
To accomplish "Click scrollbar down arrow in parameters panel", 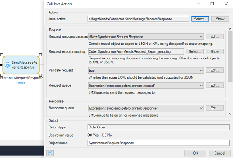I will (230, 114).
